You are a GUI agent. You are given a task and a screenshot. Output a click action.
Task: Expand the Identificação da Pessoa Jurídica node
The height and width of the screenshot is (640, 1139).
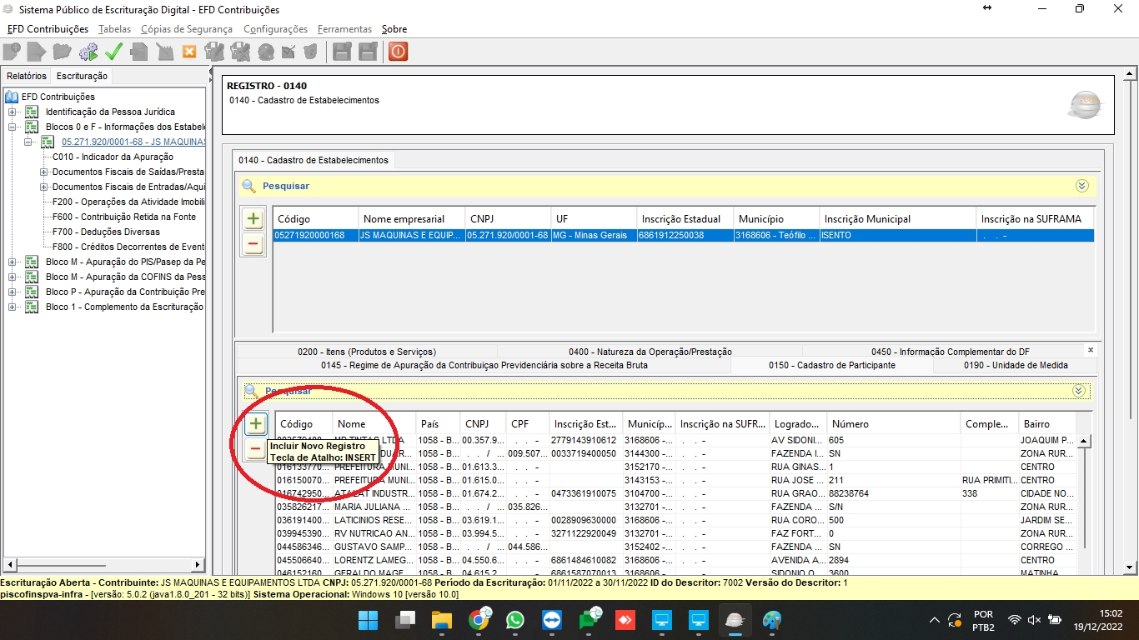tap(13, 112)
